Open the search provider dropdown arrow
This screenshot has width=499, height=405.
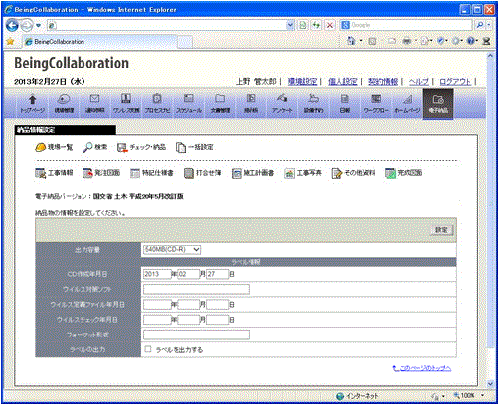[488, 25]
